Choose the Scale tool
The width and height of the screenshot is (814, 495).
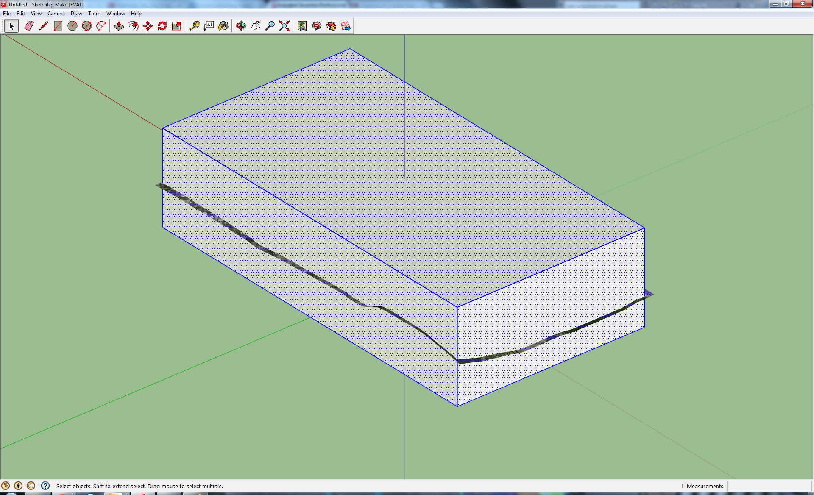pyautogui.click(x=177, y=26)
